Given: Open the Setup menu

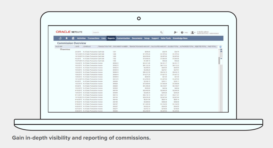Looking at the screenshot, I should (147, 38).
